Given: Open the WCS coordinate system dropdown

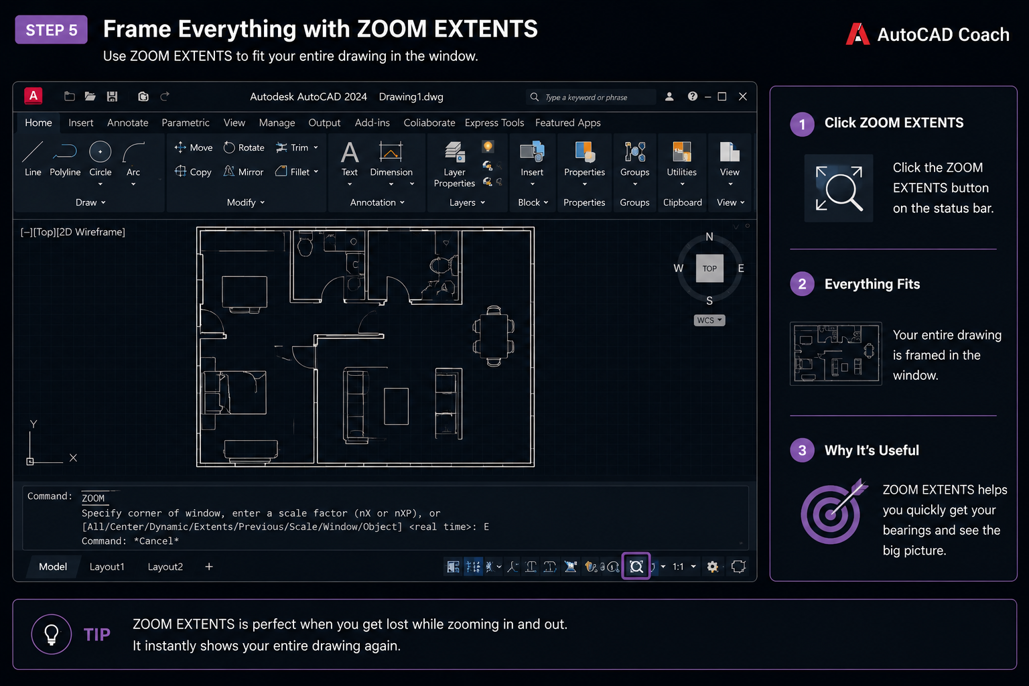Looking at the screenshot, I should point(709,320).
